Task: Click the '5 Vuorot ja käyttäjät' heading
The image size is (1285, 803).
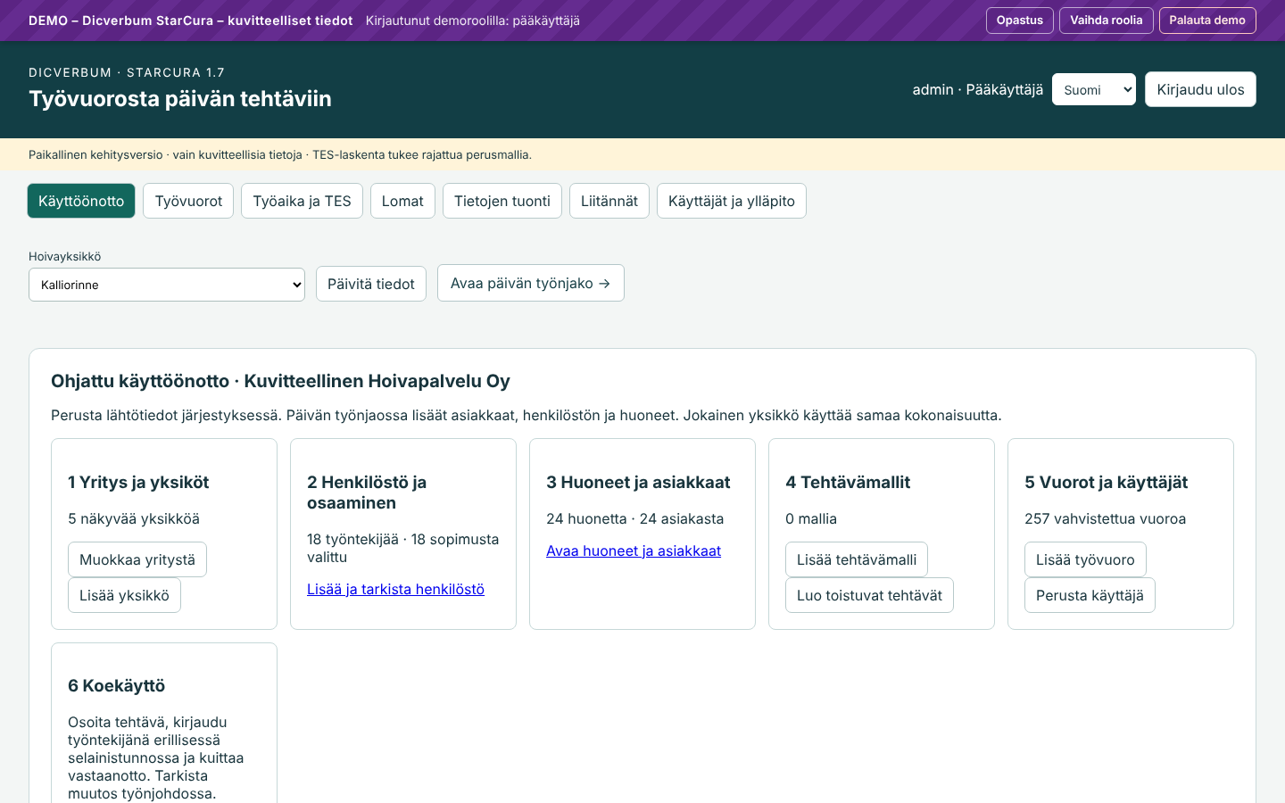Action: tap(1106, 482)
